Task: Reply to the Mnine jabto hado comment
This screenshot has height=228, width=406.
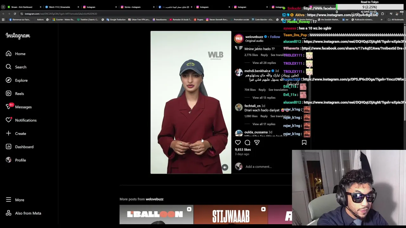Action: click(x=264, y=55)
